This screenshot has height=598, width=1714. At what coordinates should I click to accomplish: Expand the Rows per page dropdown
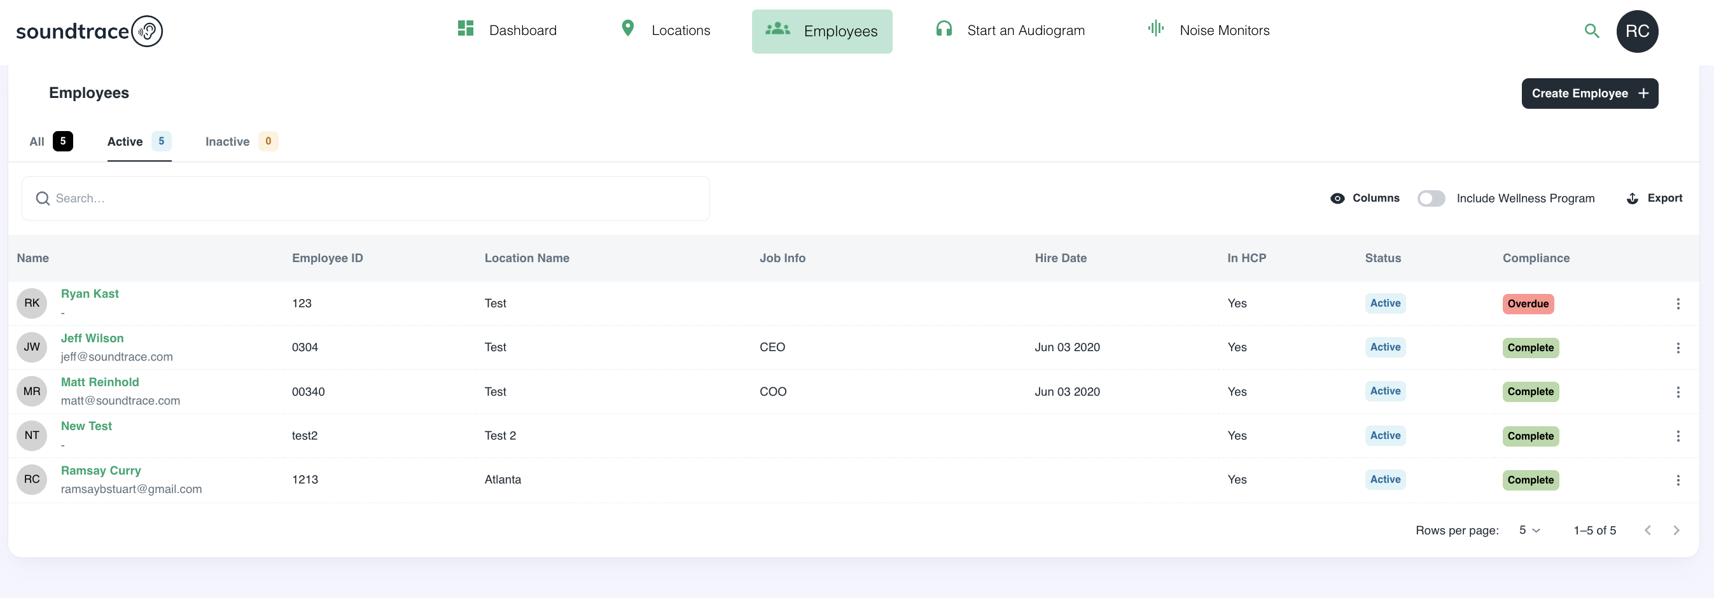(x=1529, y=530)
